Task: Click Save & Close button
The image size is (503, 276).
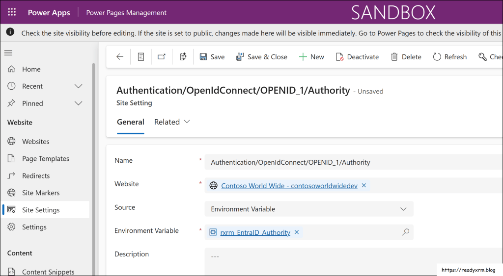Action: (262, 57)
